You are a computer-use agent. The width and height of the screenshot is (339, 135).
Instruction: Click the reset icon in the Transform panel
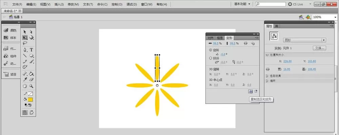(x=253, y=43)
